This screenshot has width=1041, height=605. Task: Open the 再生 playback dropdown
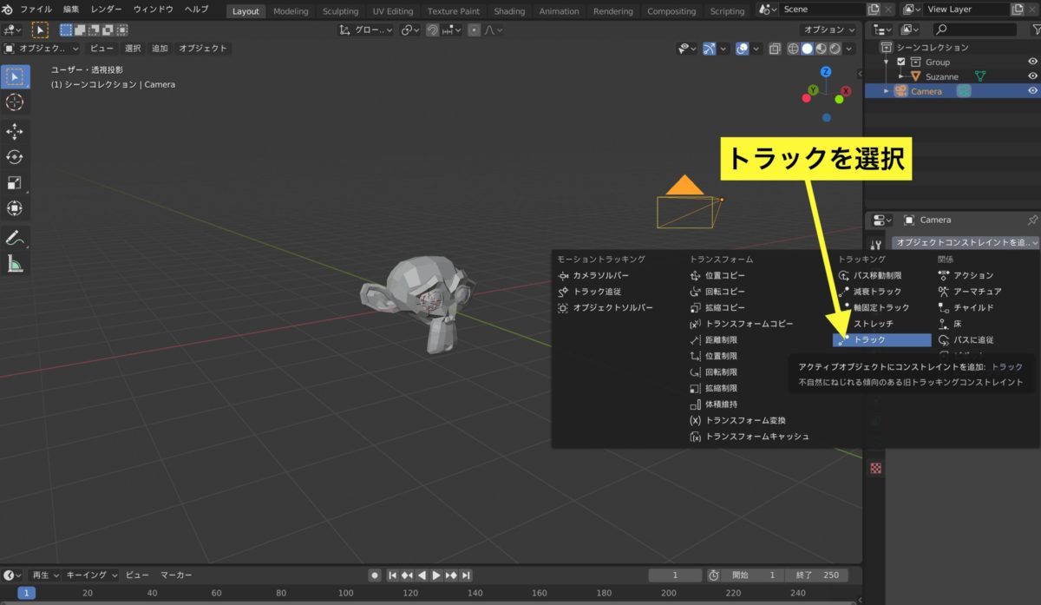pos(45,575)
